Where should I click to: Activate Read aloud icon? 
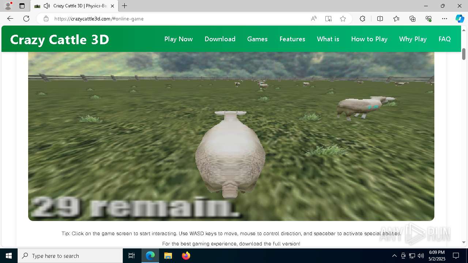tap(314, 19)
